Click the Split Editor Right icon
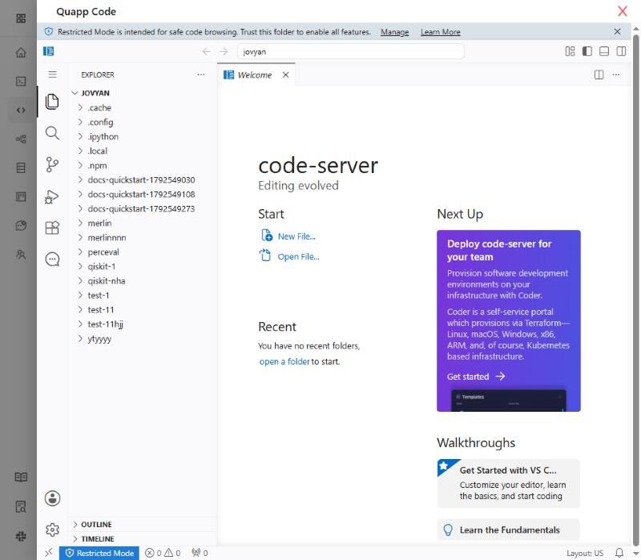Screen dimensions: 641x560 coord(599,75)
